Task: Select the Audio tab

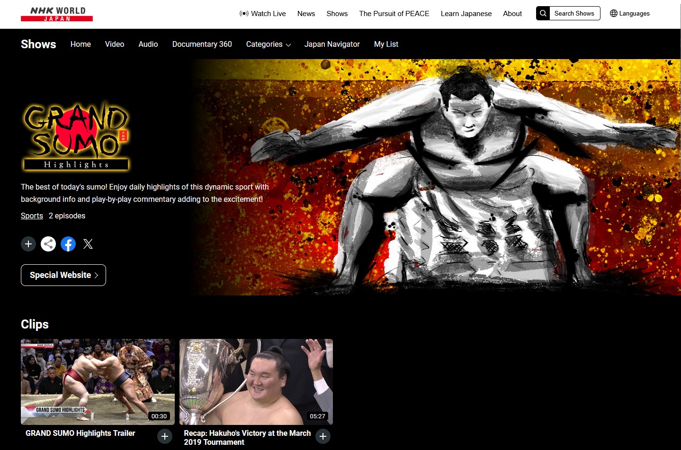Action: pos(148,44)
